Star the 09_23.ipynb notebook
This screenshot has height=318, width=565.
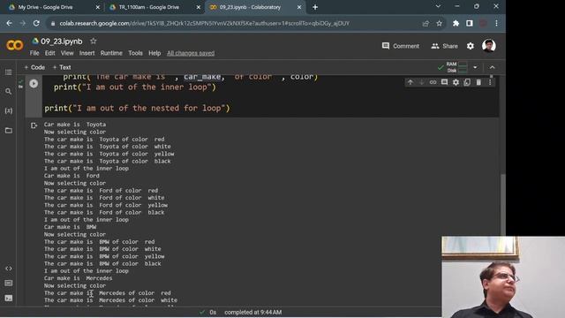94,42
